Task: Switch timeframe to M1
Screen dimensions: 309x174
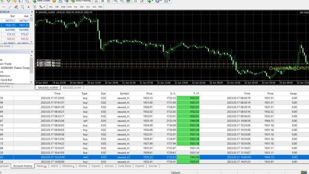Action: [51, 7]
